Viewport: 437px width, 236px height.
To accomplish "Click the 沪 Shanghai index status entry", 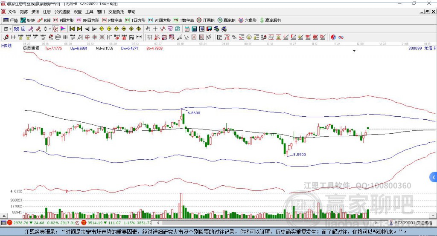I will 42,223.
